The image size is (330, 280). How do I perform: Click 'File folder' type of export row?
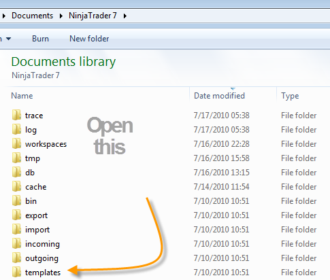click(x=299, y=215)
